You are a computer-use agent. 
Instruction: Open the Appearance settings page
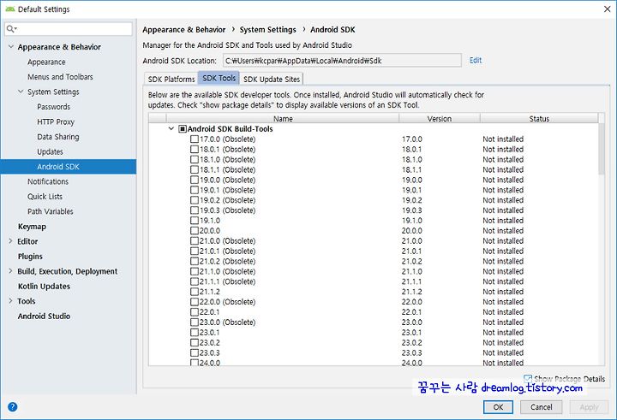click(46, 62)
